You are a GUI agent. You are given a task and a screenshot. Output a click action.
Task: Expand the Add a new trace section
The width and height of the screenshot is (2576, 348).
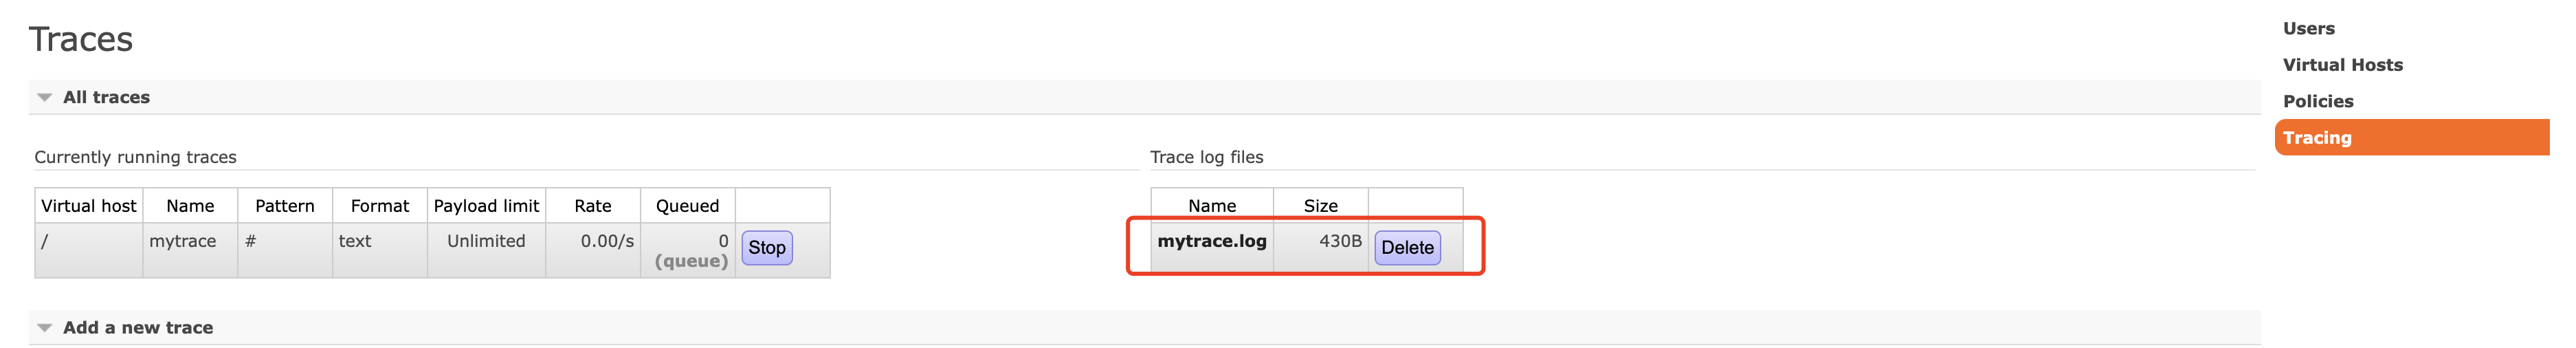tap(137, 327)
